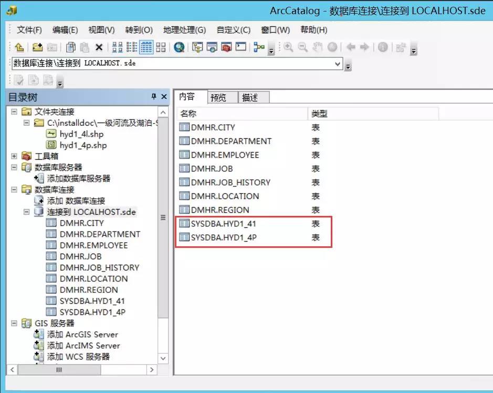
Task: Click the shapefile icon of hyd1_4p.shp
Action: [51, 145]
